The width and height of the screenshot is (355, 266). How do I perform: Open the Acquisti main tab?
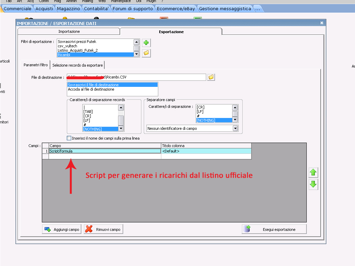pyautogui.click(x=44, y=8)
